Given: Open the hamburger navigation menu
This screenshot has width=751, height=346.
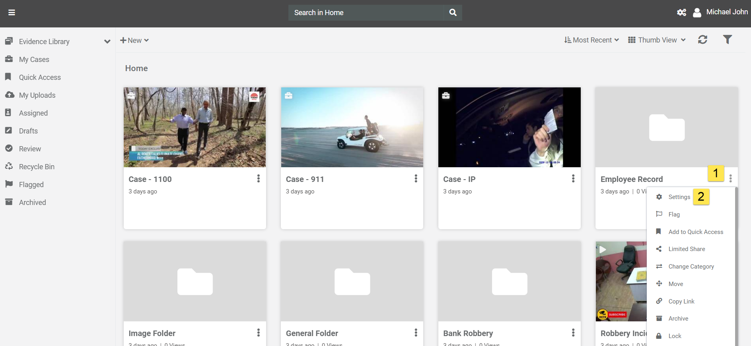Looking at the screenshot, I should [x=12, y=13].
